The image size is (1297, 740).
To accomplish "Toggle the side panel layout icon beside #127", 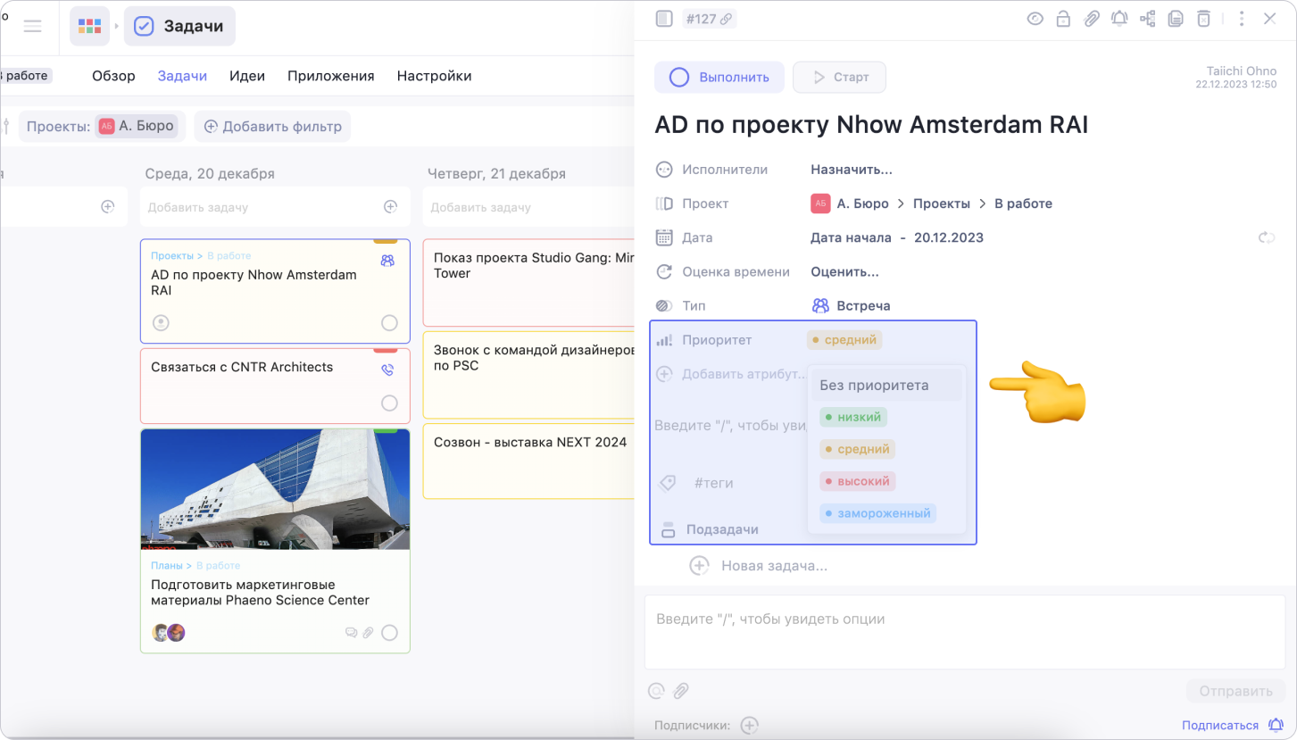I will tap(663, 19).
